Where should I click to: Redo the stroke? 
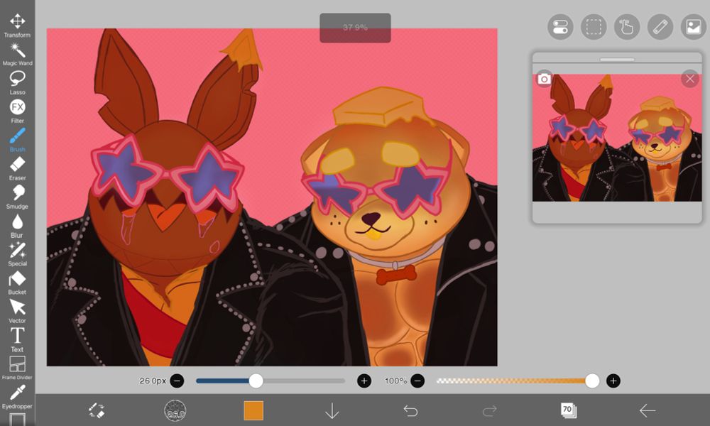(x=489, y=410)
